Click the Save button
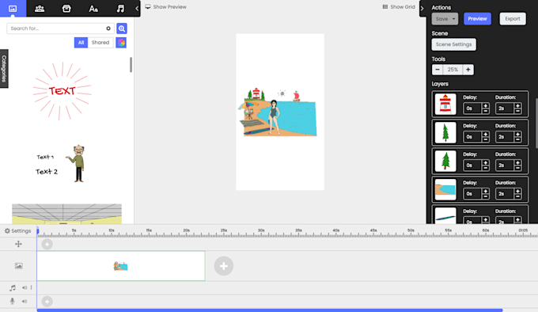The height and width of the screenshot is (312, 538). (441, 19)
